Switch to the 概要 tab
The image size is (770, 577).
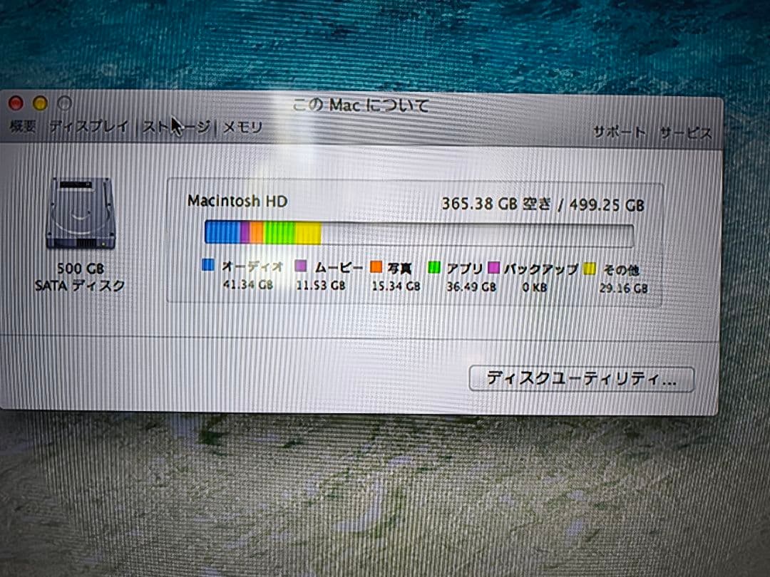[x=20, y=125]
